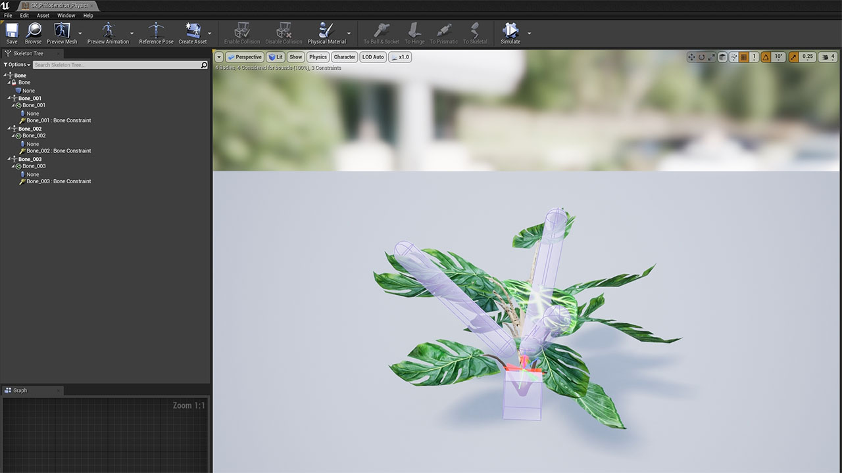Open the Preview Animation dropdown arrow
842x473 pixels.
point(132,34)
